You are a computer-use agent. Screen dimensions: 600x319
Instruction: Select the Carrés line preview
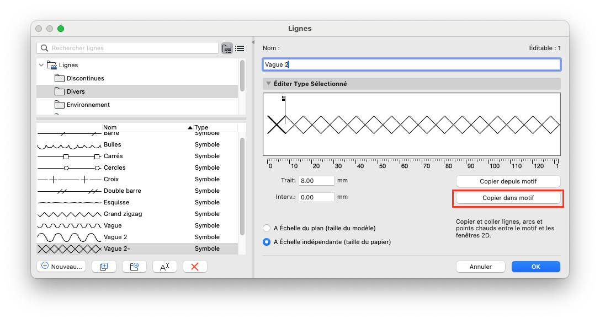click(x=69, y=156)
